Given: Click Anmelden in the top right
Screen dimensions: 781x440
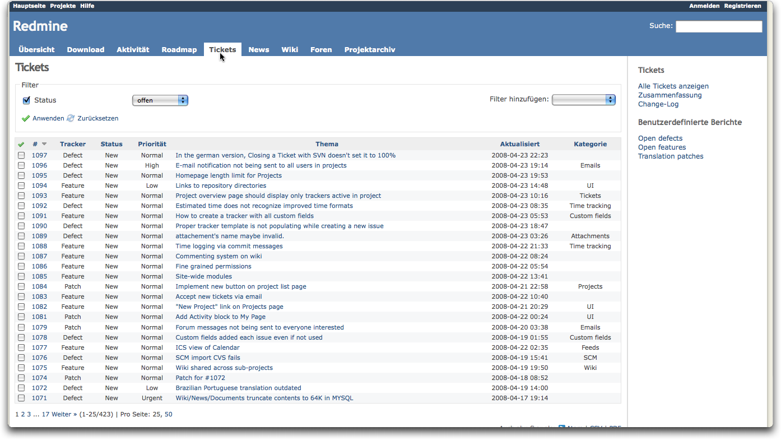Looking at the screenshot, I should coord(704,6).
